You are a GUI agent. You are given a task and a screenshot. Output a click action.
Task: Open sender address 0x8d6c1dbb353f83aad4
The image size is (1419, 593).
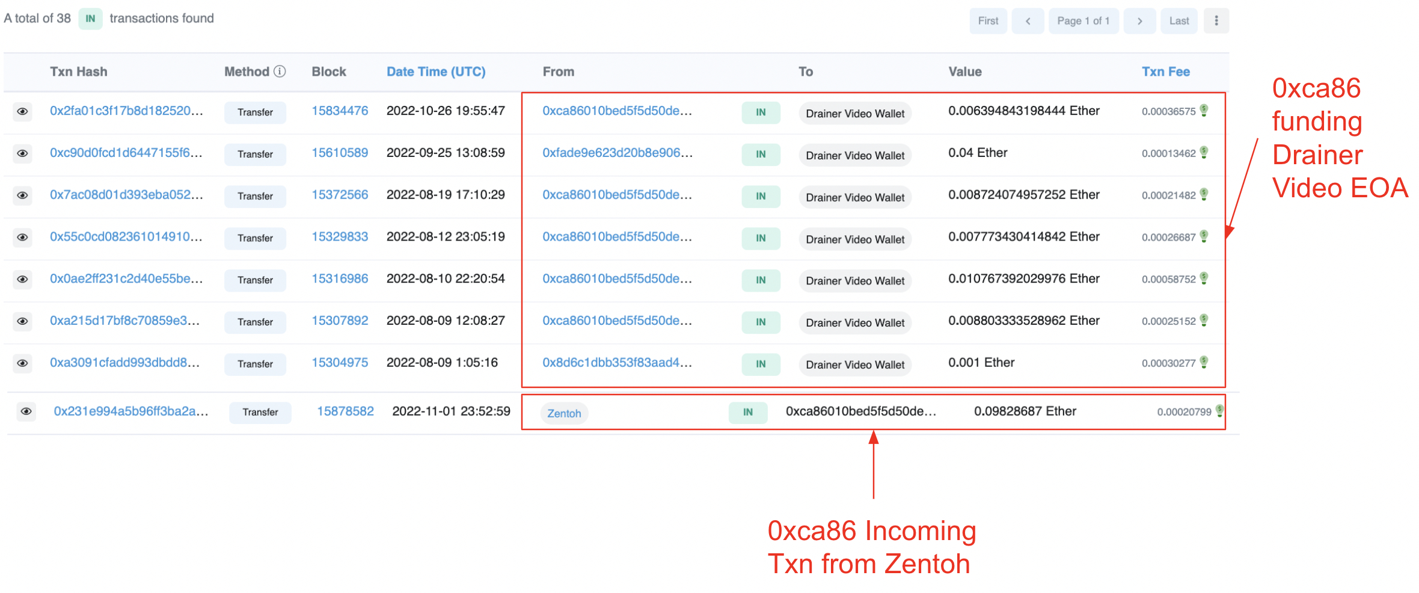coord(618,363)
